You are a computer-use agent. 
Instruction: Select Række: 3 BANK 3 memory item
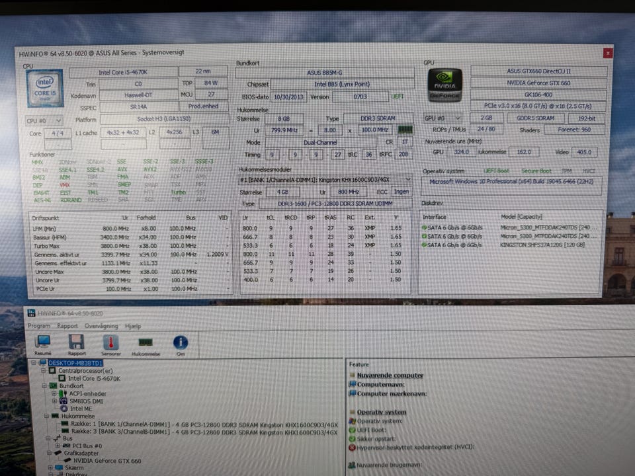click(x=204, y=432)
